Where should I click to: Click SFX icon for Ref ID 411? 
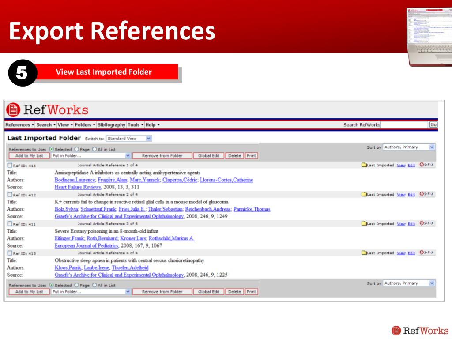point(426,223)
